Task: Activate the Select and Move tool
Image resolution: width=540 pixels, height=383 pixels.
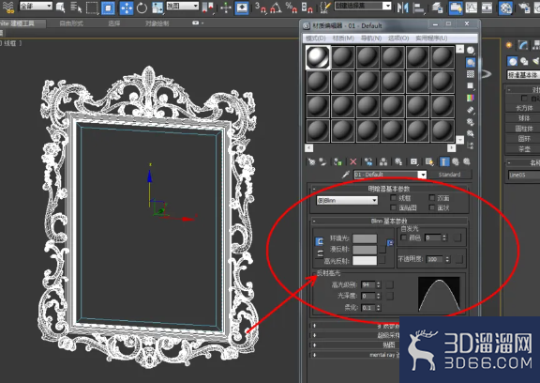Action: [127, 8]
